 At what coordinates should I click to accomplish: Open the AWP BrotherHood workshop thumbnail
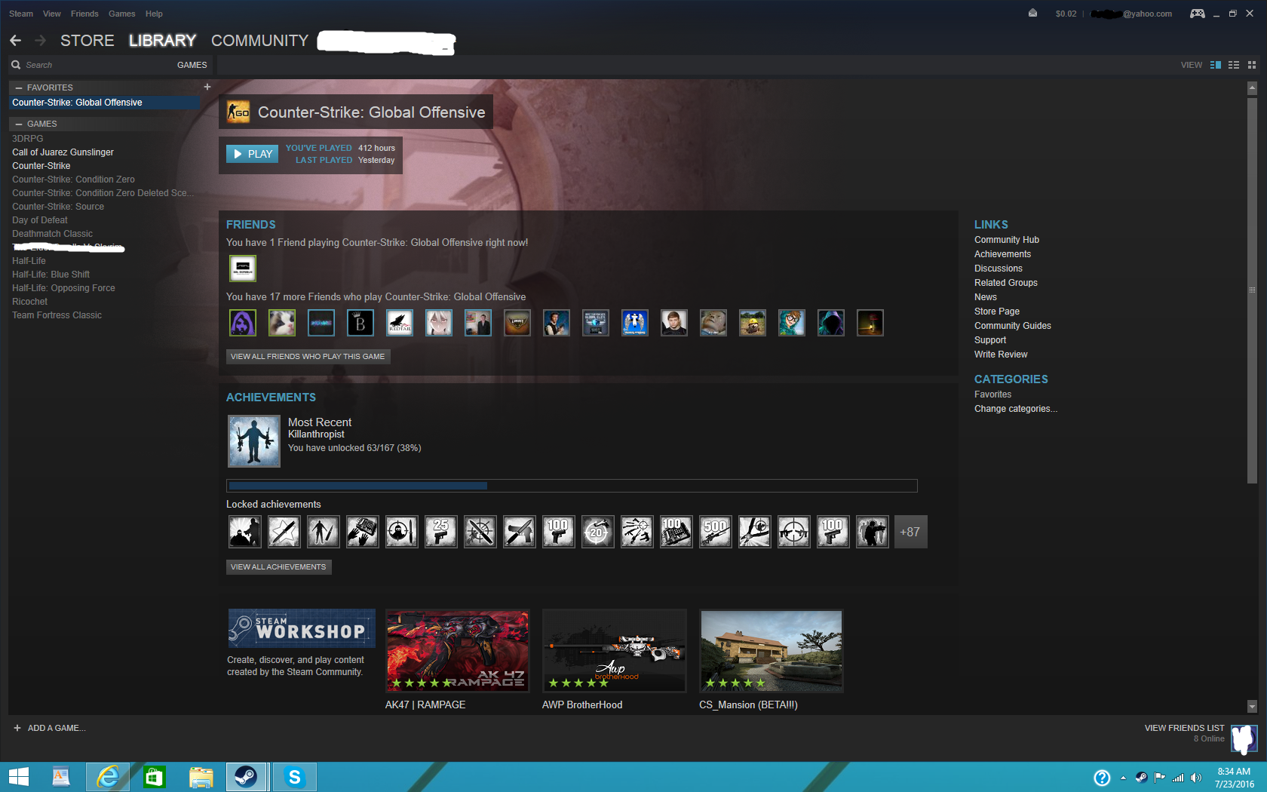(615, 651)
